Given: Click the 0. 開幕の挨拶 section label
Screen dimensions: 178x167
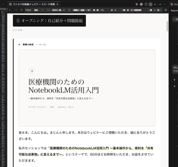Looking at the screenshot, I should (x=26, y=44).
